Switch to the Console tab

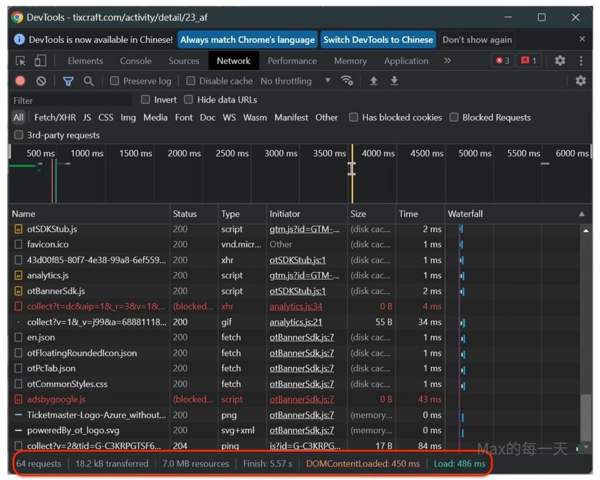[x=135, y=61]
